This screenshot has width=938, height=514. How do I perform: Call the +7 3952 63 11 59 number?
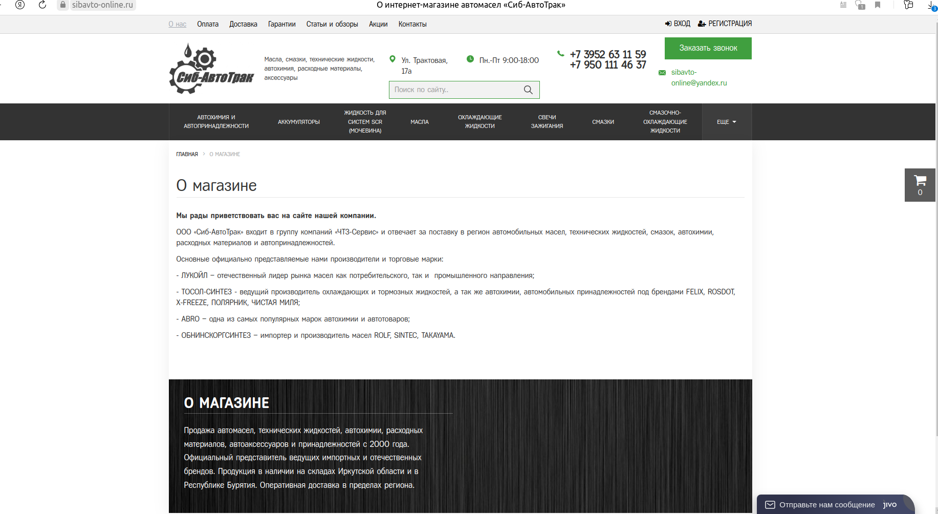pyautogui.click(x=608, y=54)
